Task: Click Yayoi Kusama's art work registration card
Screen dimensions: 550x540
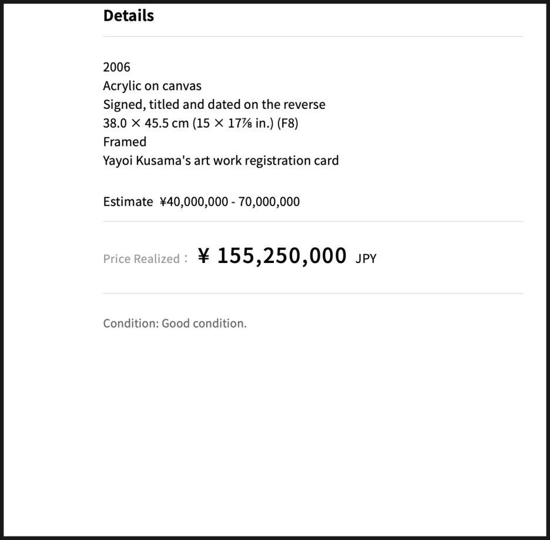Action: pyautogui.click(x=220, y=161)
